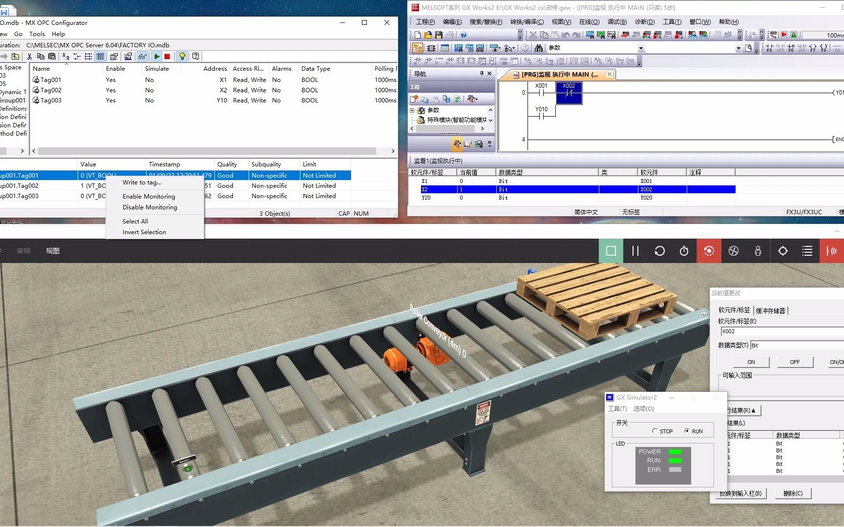Select the RUN radio button in GX Simulator2
The height and width of the screenshot is (527, 844).
click(x=687, y=431)
